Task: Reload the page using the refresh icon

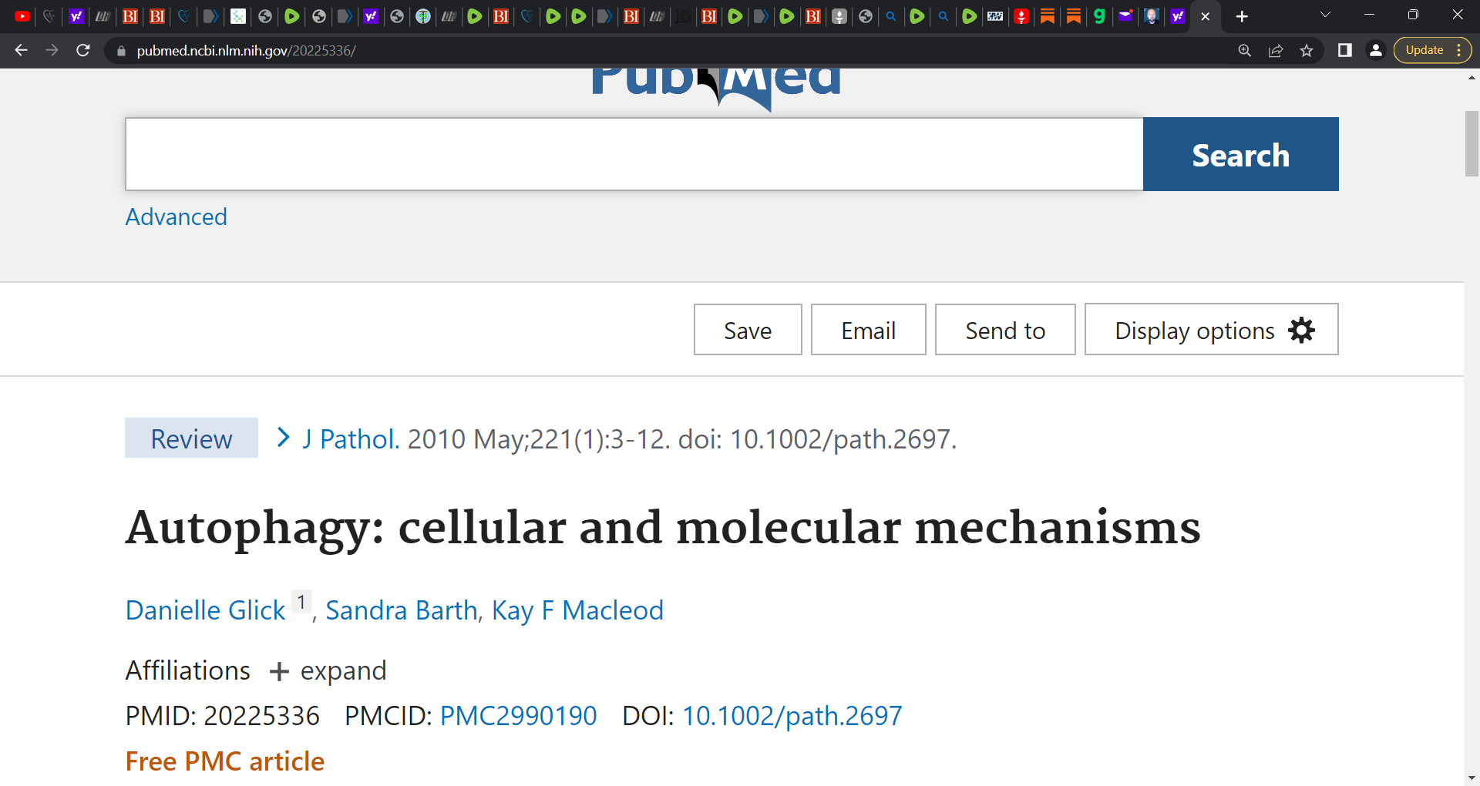Action: click(83, 50)
